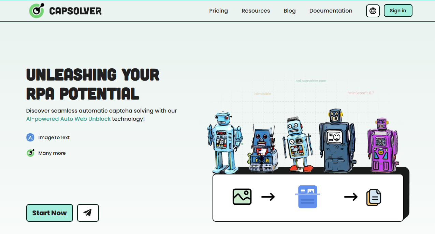Screen dimensions: 435x234
Task: Click the purple robot illustration
Action: point(382,146)
